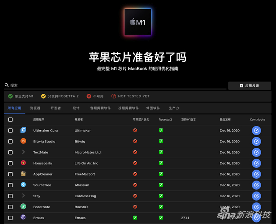
Task: Select the 所有应用 tab
Action: click(x=14, y=108)
